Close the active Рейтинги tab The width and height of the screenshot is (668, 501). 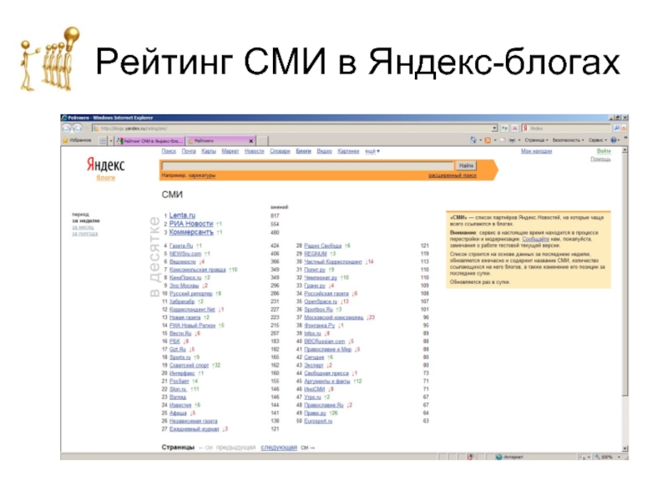251,140
